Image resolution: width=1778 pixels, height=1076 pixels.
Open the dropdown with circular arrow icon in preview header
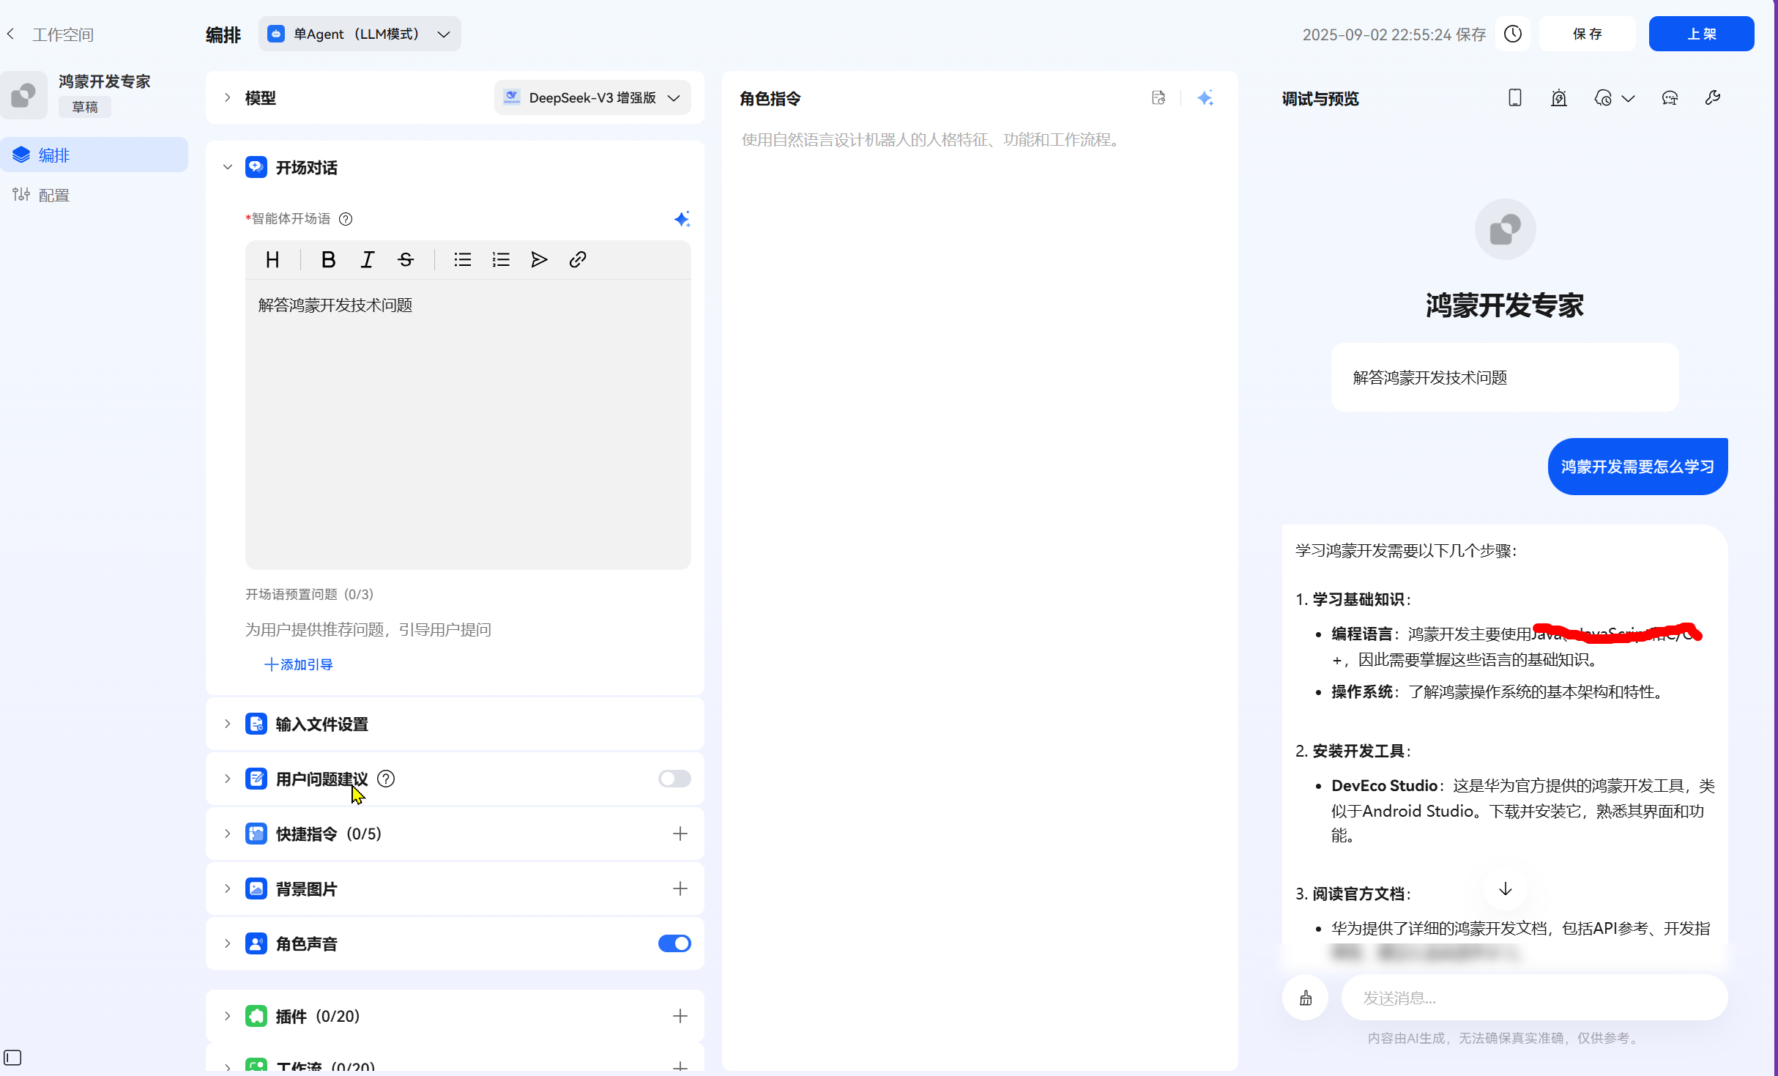tap(1614, 98)
